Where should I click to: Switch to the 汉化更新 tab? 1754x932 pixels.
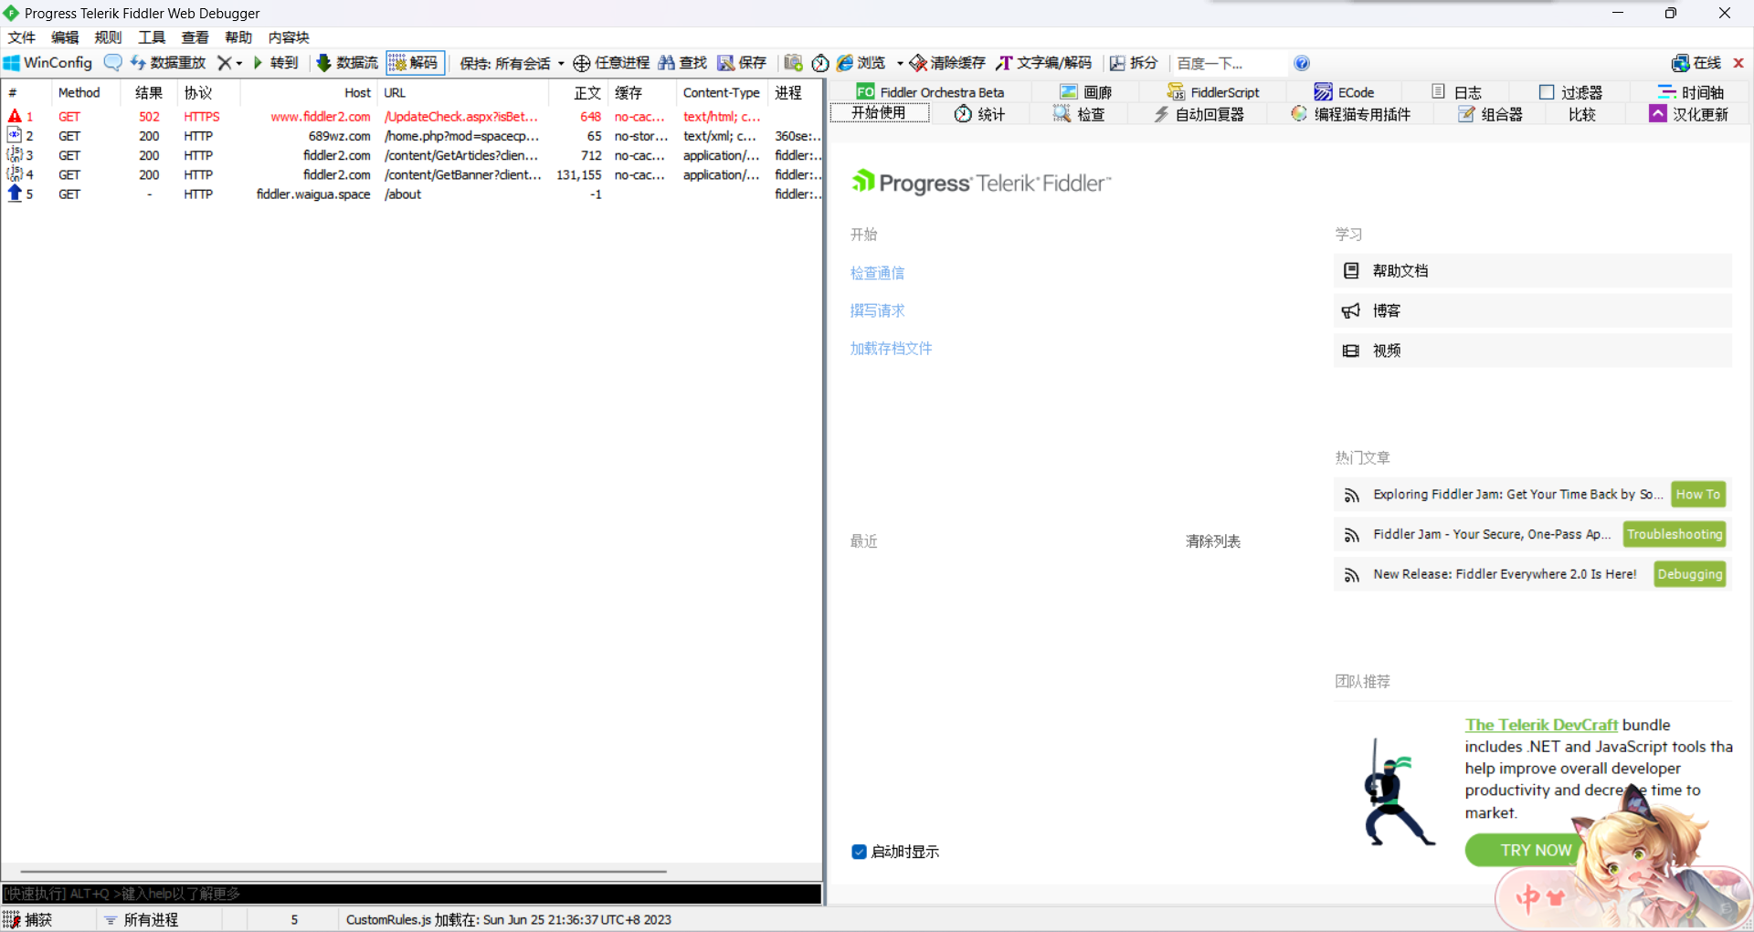pos(1689,114)
